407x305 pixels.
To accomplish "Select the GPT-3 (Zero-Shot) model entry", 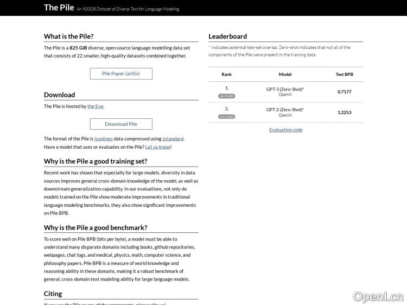I will point(285,89).
